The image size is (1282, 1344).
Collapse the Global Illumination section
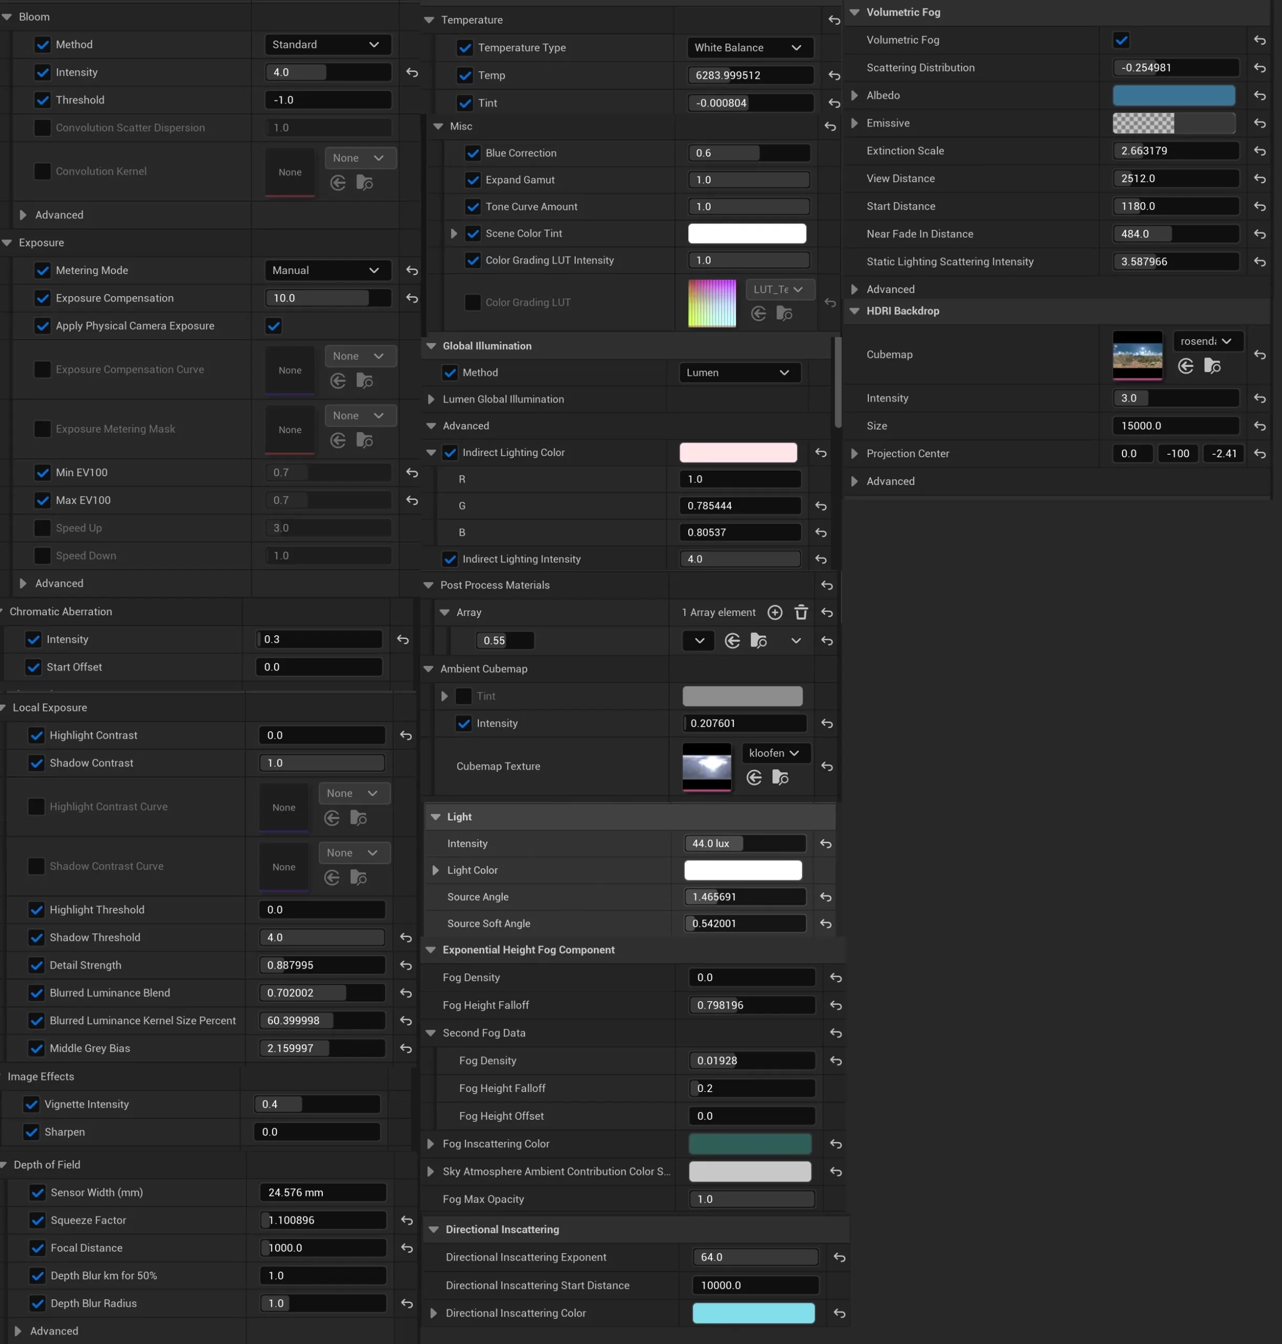[431, 346]
